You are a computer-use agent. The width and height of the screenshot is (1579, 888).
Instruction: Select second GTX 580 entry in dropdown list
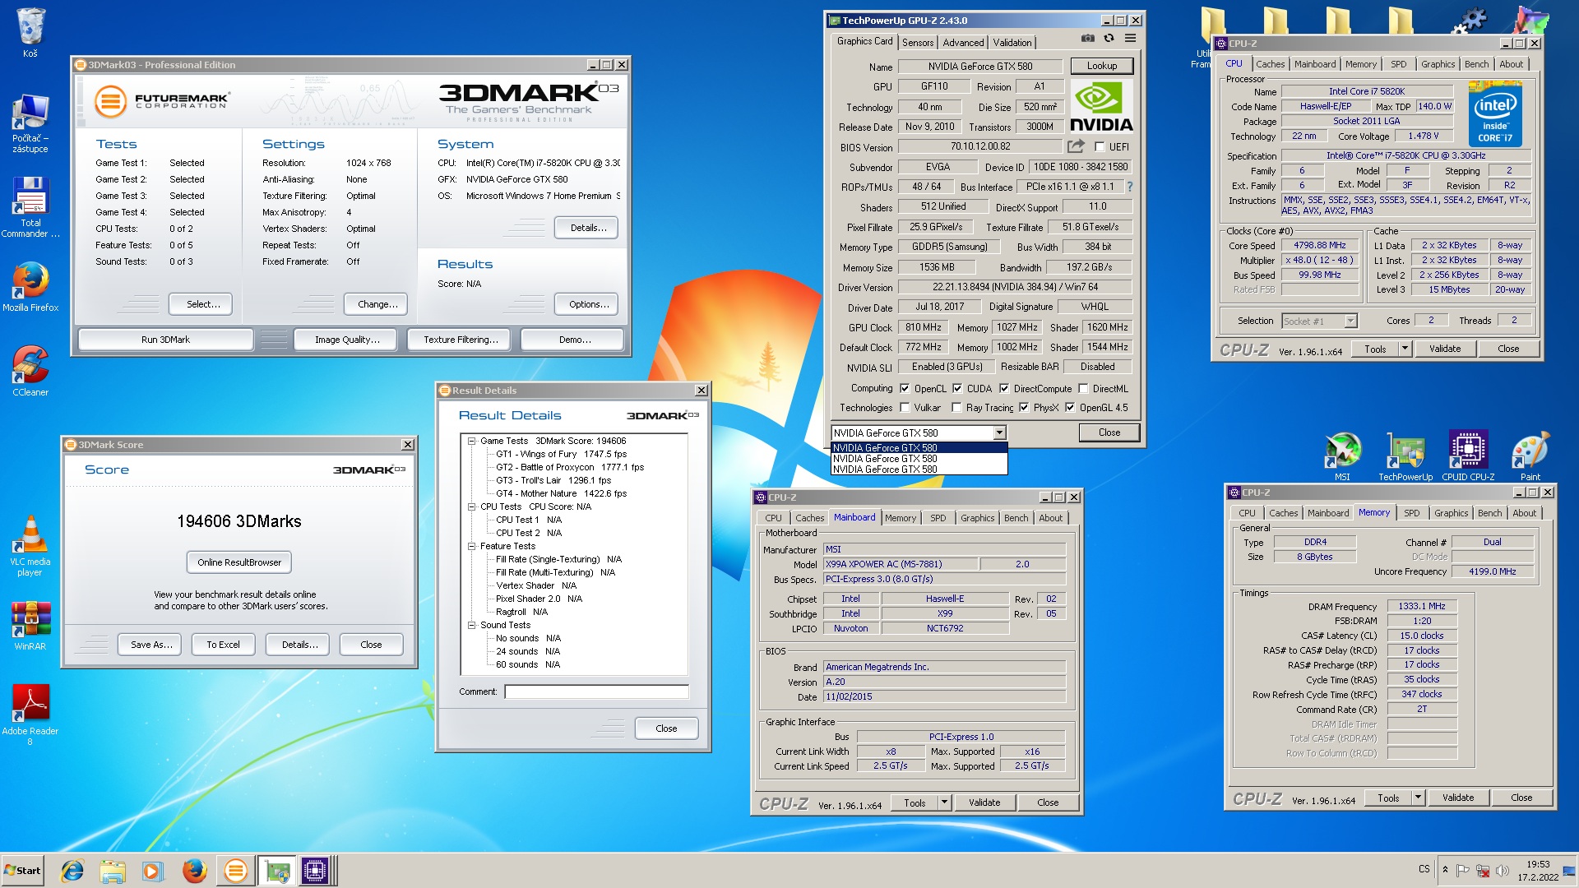[919, 459]
